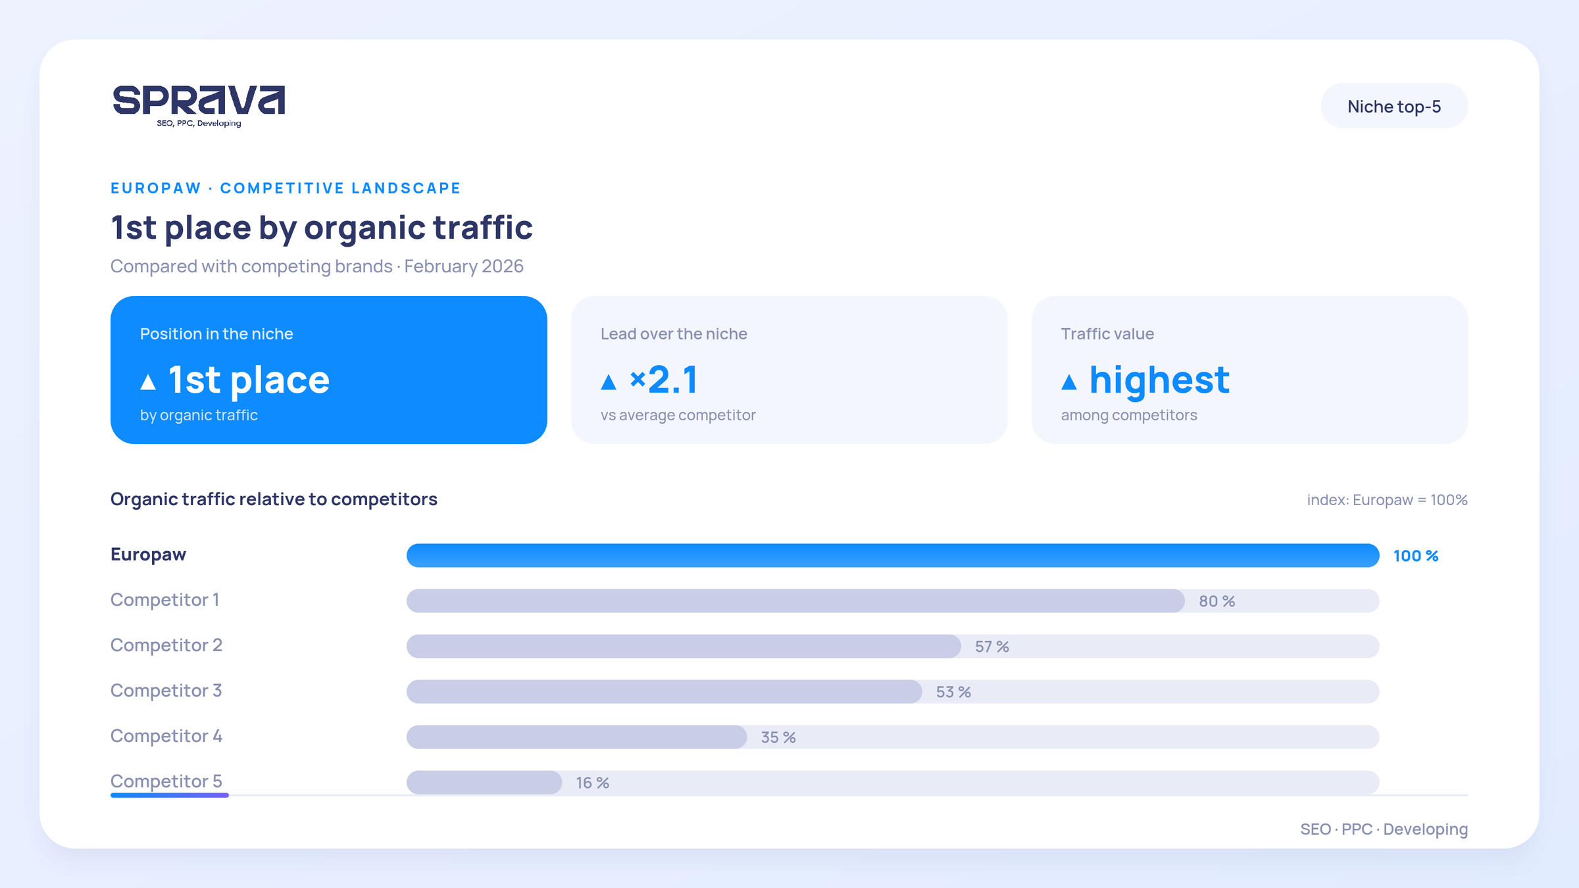Click the Competitor 3 traffic bar
This screenshot has height=888, width=1579.
tap(664, 692)
